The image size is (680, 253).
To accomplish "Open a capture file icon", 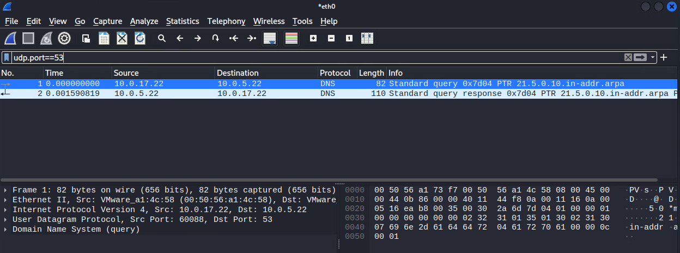I will point(86,38).
